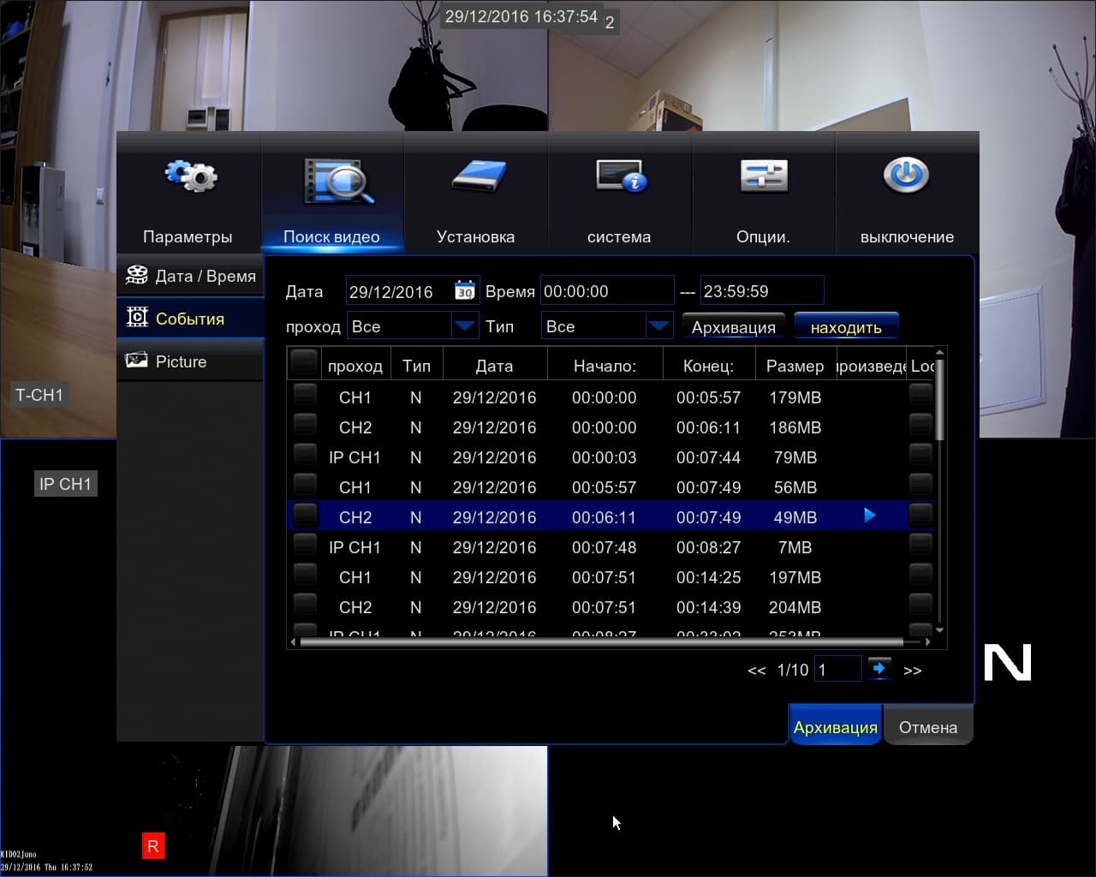1096x877 pixels.
Task: Open the Дата / Время sidebar section
Action: (x=190, y=276)
